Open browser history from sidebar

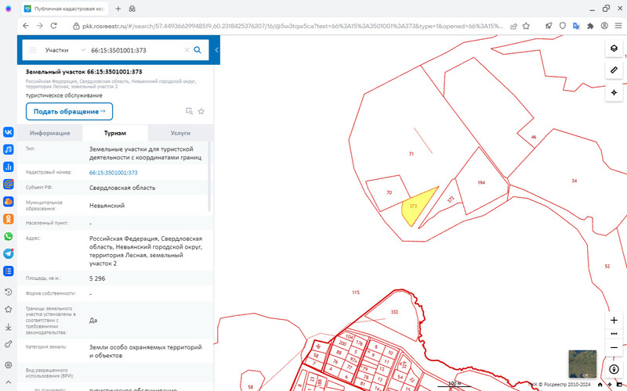(9, 292)
